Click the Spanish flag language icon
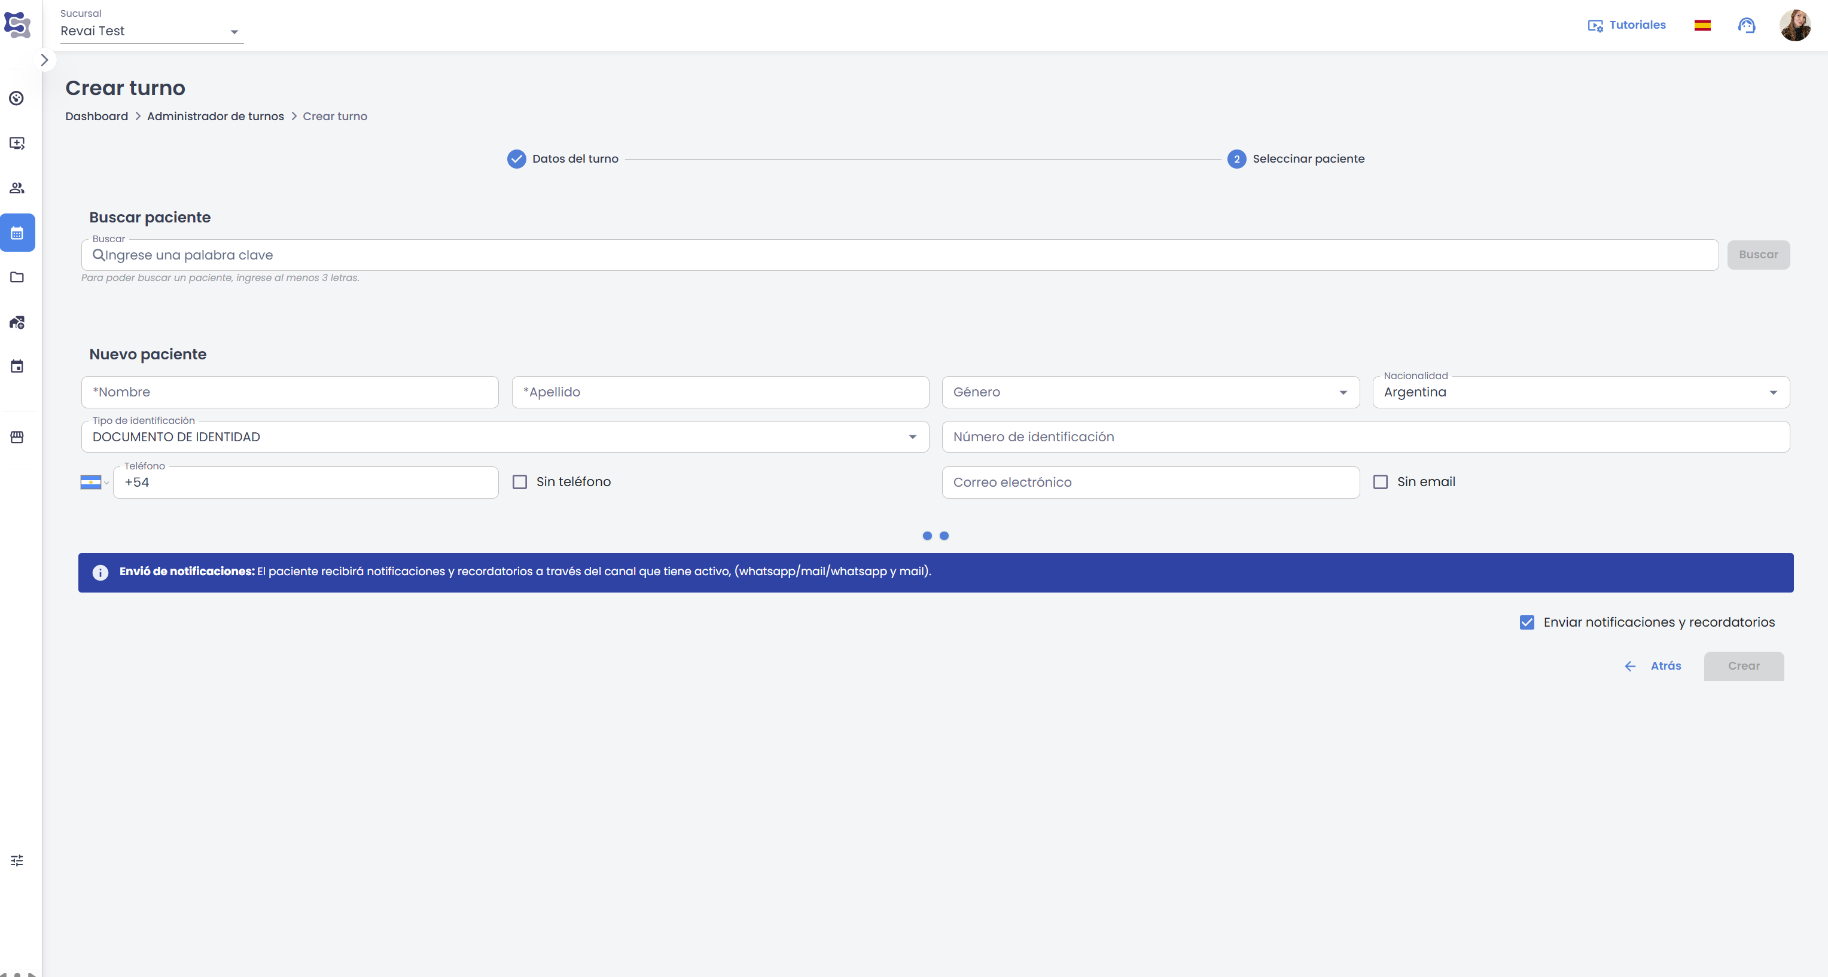Screen dimensions: 1828x977 point(1702,26)
